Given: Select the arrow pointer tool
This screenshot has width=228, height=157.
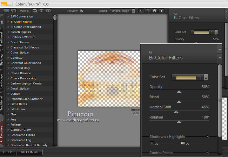Looking at the screenshot, I should [141, 11].
